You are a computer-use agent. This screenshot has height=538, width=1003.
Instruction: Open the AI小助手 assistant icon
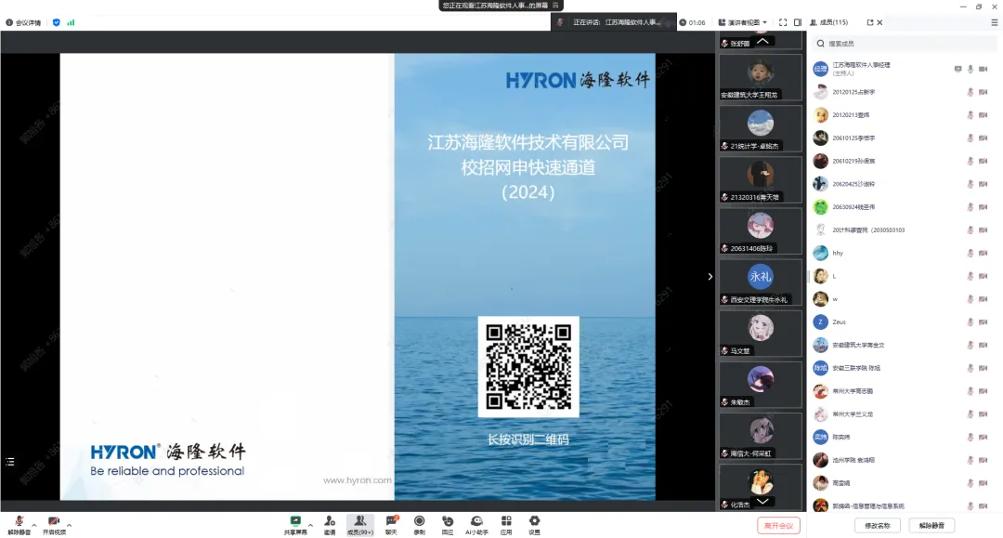476,525
